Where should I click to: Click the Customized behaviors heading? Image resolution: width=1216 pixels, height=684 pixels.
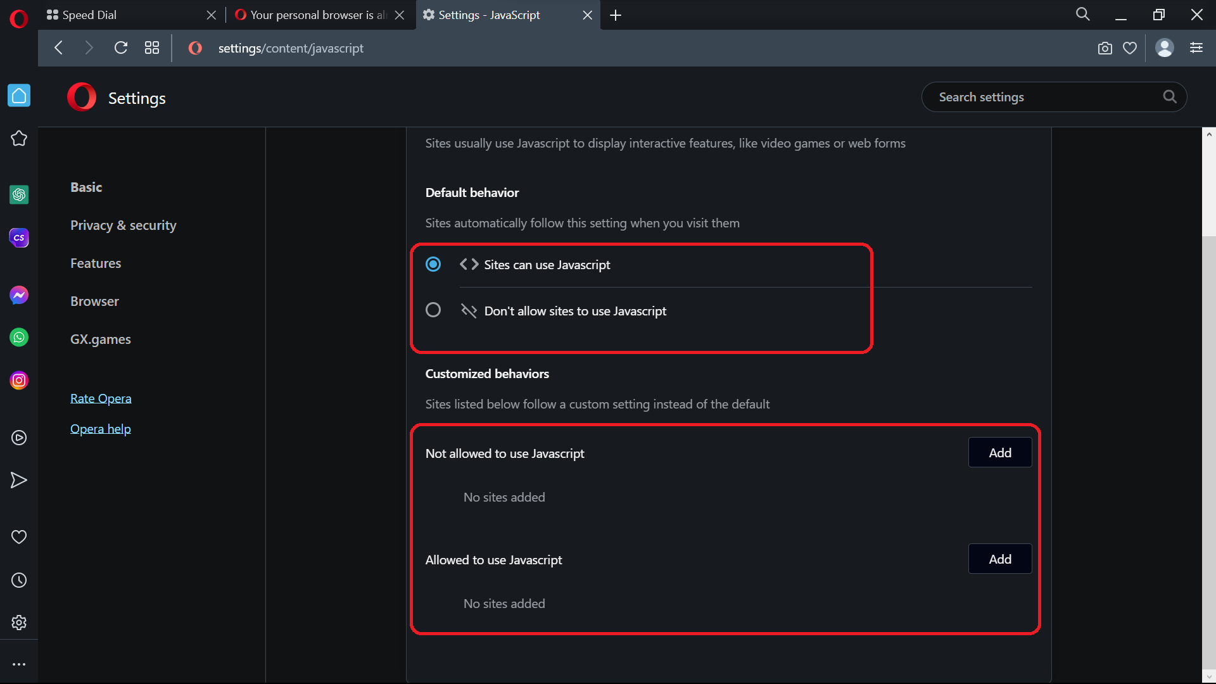[x=487, y=374]
